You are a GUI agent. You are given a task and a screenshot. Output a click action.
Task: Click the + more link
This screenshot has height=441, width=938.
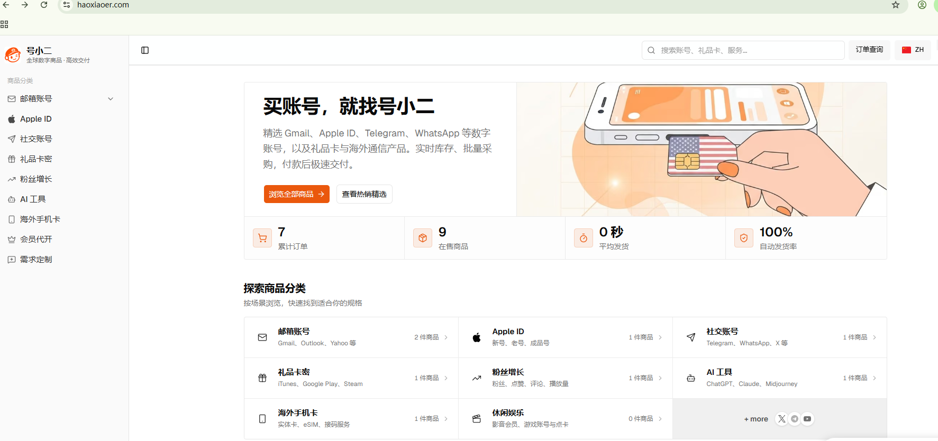coord(756,419)
